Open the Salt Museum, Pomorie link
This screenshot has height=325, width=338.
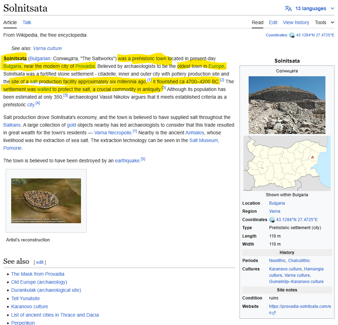[204, 140]
